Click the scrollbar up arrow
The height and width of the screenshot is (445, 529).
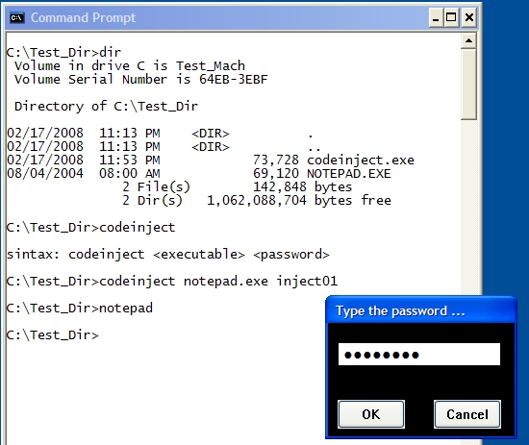pos(468,40)
